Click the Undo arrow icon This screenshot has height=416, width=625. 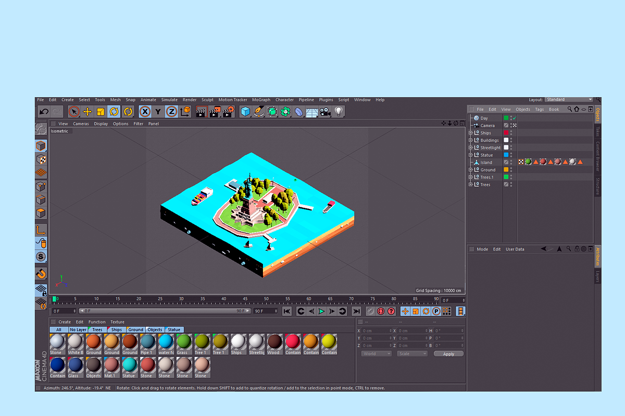(x=44, y=111)
